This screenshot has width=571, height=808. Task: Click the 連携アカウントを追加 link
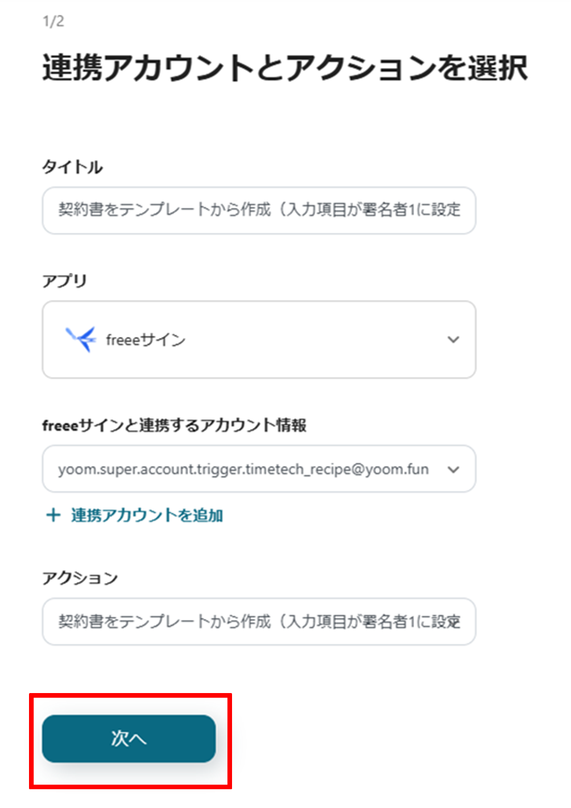click(147, 516)
